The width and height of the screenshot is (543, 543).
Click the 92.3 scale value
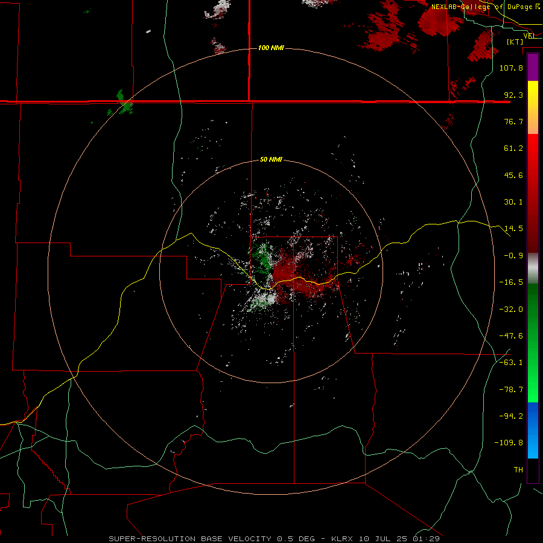[x=513, y=95]
